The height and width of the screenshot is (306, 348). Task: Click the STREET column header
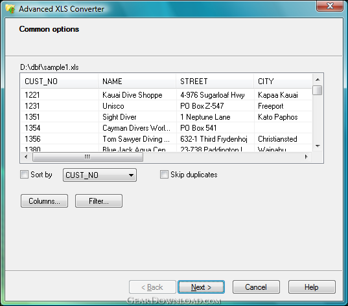coord(215,82)
